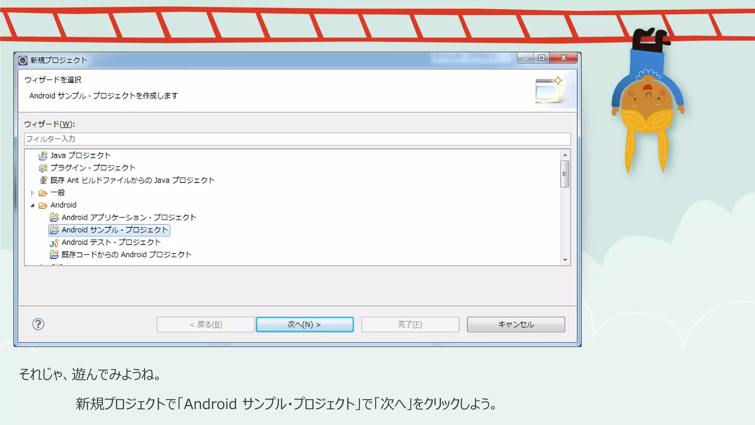Select プラグイン・プロジェクト entry
Viewport: 755px width, 425px height.
pyautogui.click(x=93, y=168)
